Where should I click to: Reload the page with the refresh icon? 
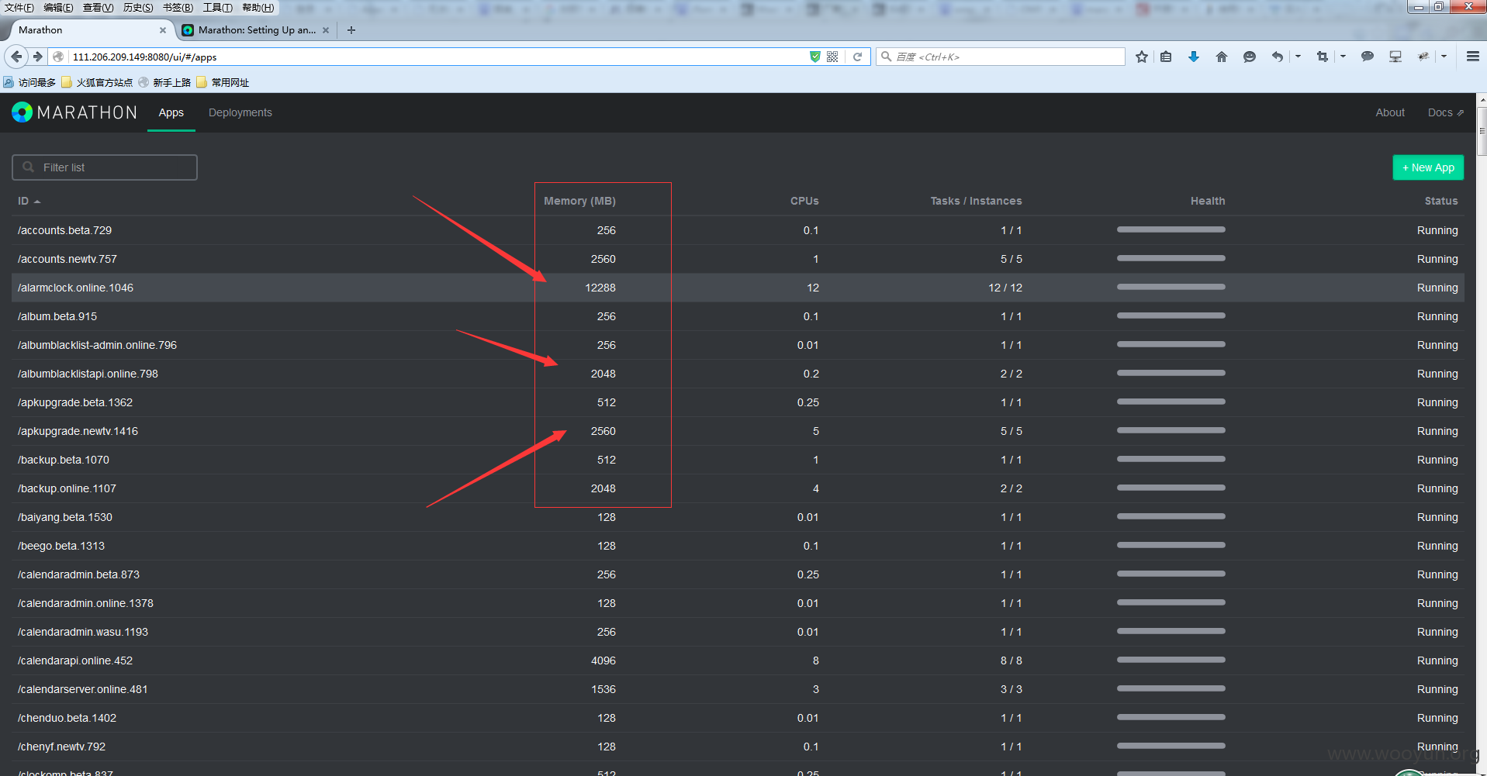(857, 57)
